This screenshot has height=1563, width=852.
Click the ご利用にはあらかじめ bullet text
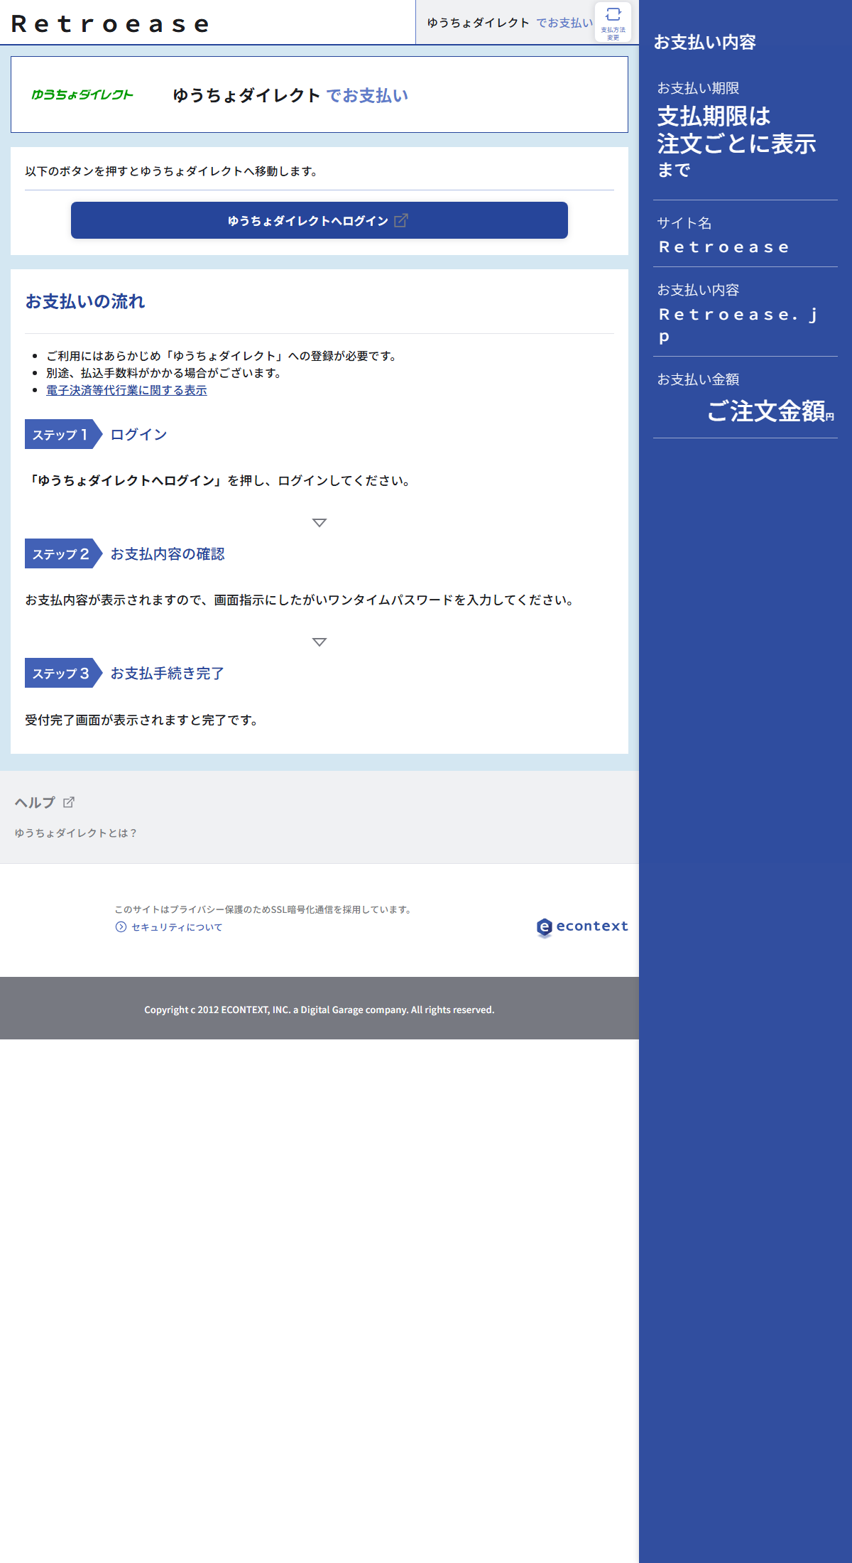pyautogui.click(x=222, y=356)
